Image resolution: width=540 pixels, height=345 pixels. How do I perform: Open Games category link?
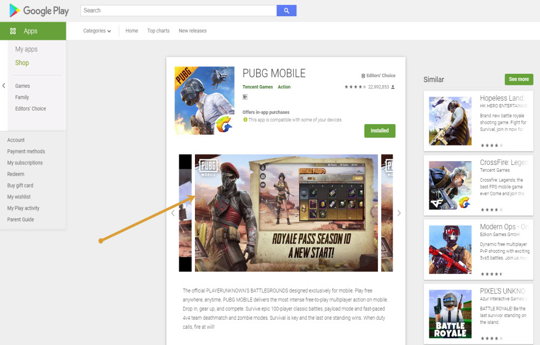[x=22, y=86]
